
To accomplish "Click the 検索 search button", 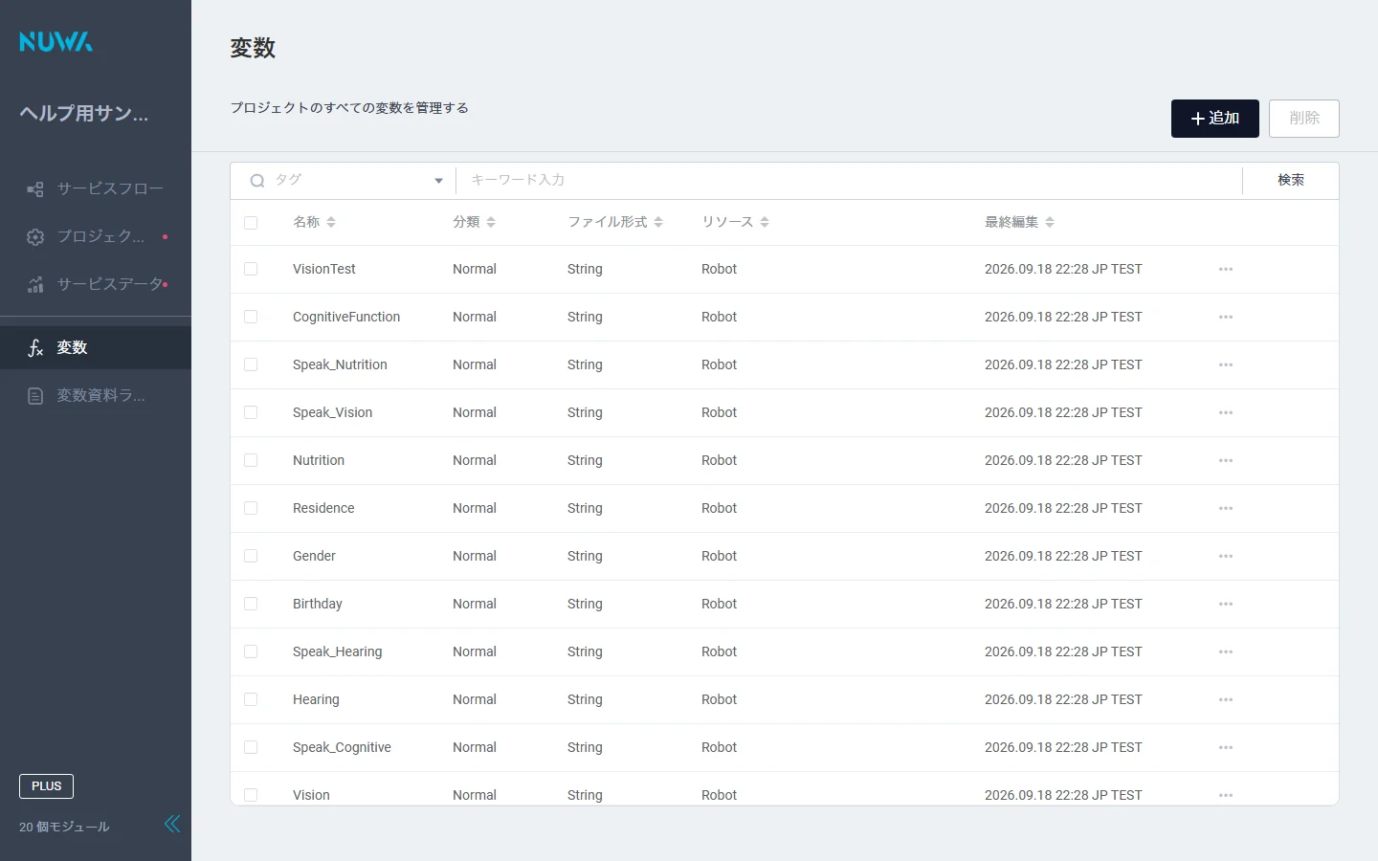I will [1291, 180].
